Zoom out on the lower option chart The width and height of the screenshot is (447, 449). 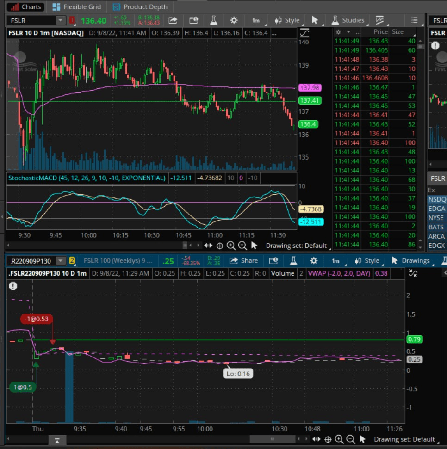point(350,439)
